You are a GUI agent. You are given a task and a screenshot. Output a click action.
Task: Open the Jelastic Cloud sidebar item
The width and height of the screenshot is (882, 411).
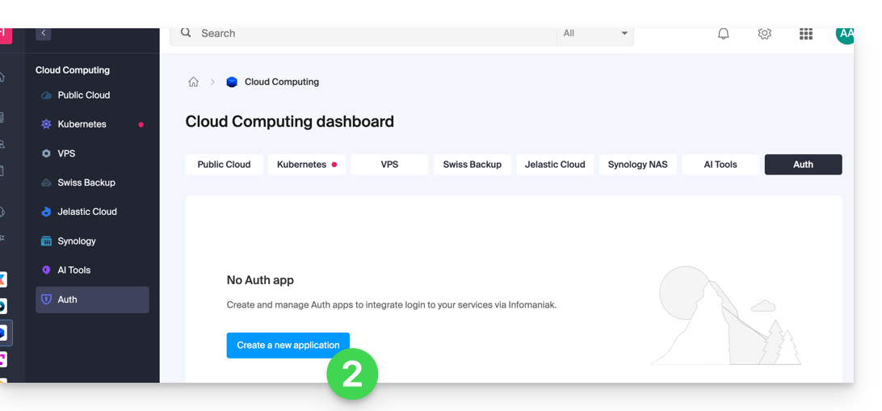pyautogui.click(x=92, y=212)
